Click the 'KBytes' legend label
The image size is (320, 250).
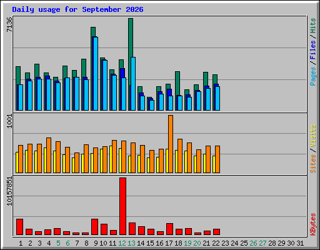pos(313,224)
